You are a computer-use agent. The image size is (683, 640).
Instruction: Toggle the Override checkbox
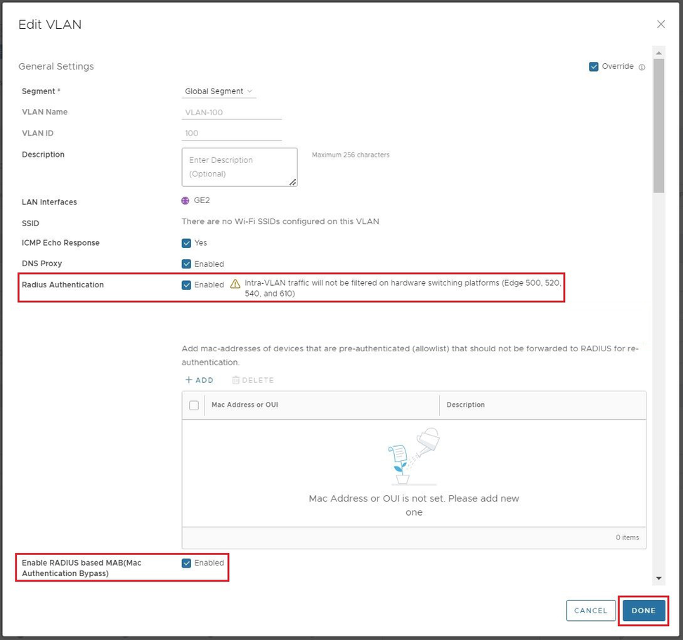click(594, 67)
